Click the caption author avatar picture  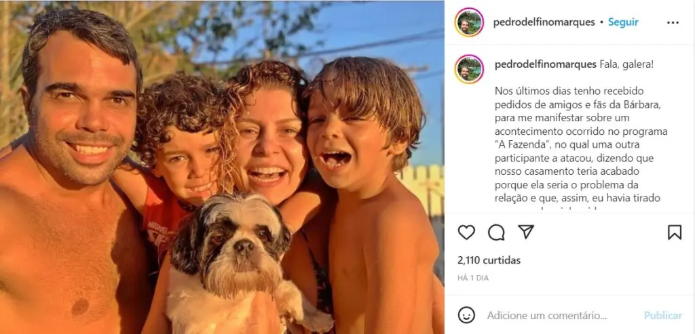tap(469, 69)
